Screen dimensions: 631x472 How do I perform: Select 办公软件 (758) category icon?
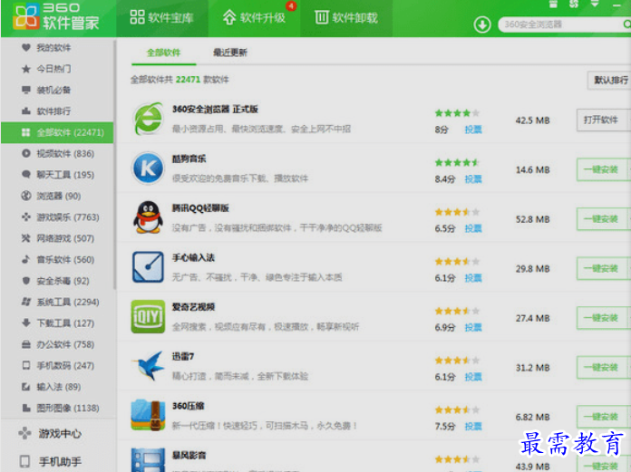(26, 344)
